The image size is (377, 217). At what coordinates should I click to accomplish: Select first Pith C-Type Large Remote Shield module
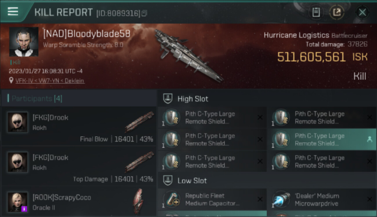212,118
